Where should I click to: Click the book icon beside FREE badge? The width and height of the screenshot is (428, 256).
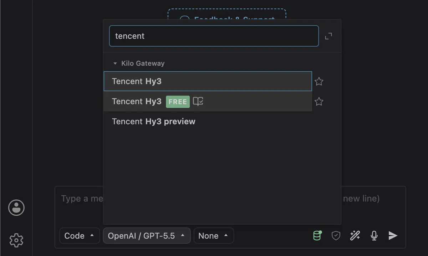click(x=198, y=102)
